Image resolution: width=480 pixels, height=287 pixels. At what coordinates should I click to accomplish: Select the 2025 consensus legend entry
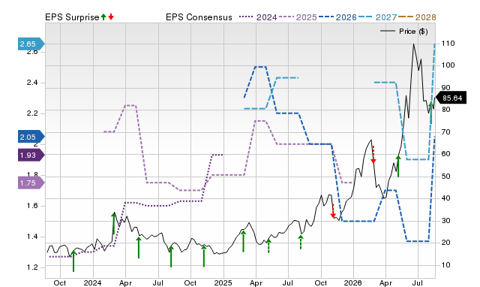tap(298, 17)
